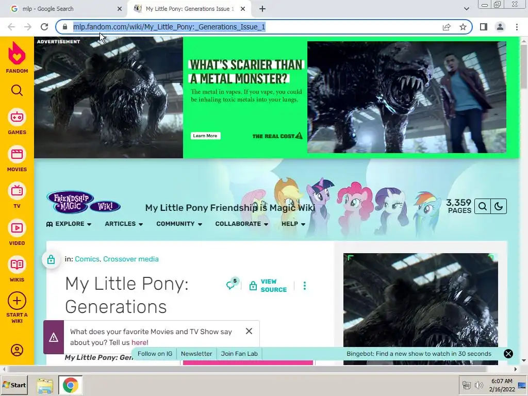
Task: Click the sidebar search magnifier icon
Action: (17, 90)
